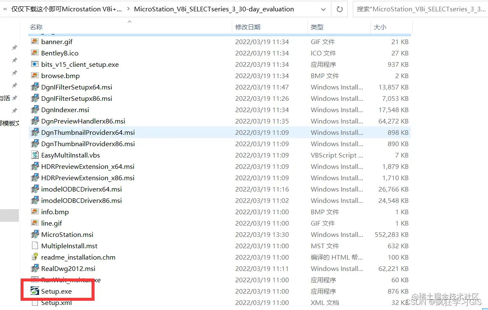Click the MultipleInstall.mst file icon
This screenshot has width=488, height=310.
[35, 246]
